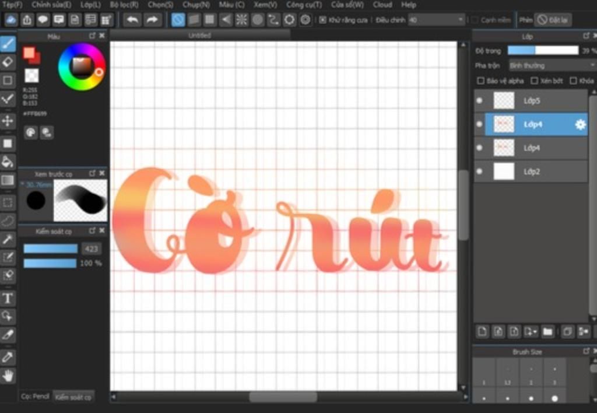Select the Fill shape tool

pos(8,143)
